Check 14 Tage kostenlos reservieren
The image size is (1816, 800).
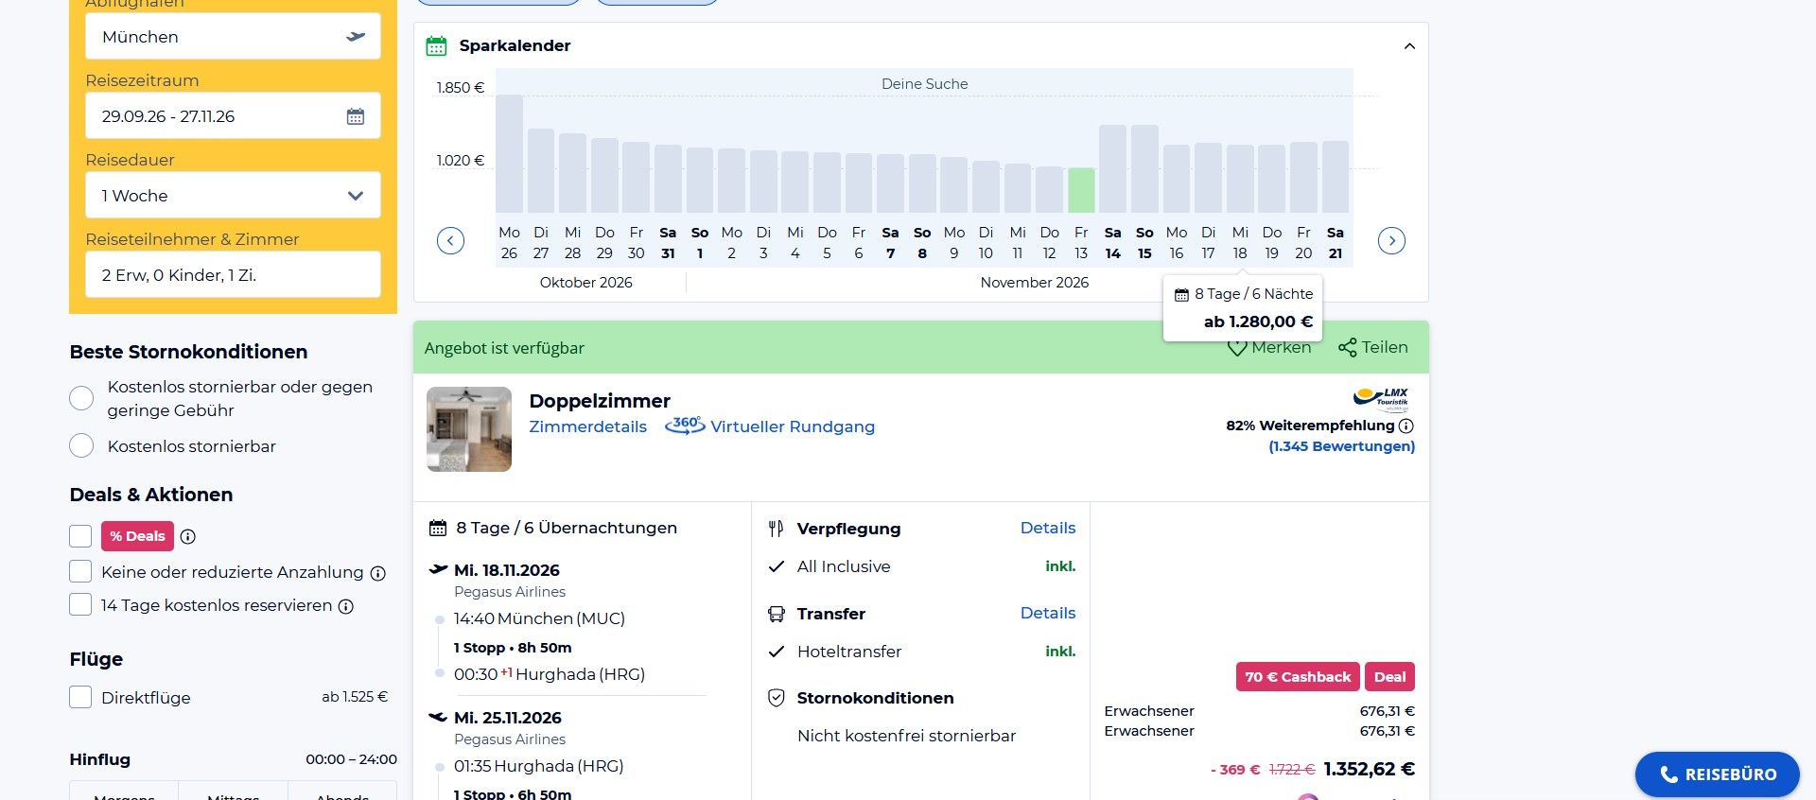pos(80,604)
